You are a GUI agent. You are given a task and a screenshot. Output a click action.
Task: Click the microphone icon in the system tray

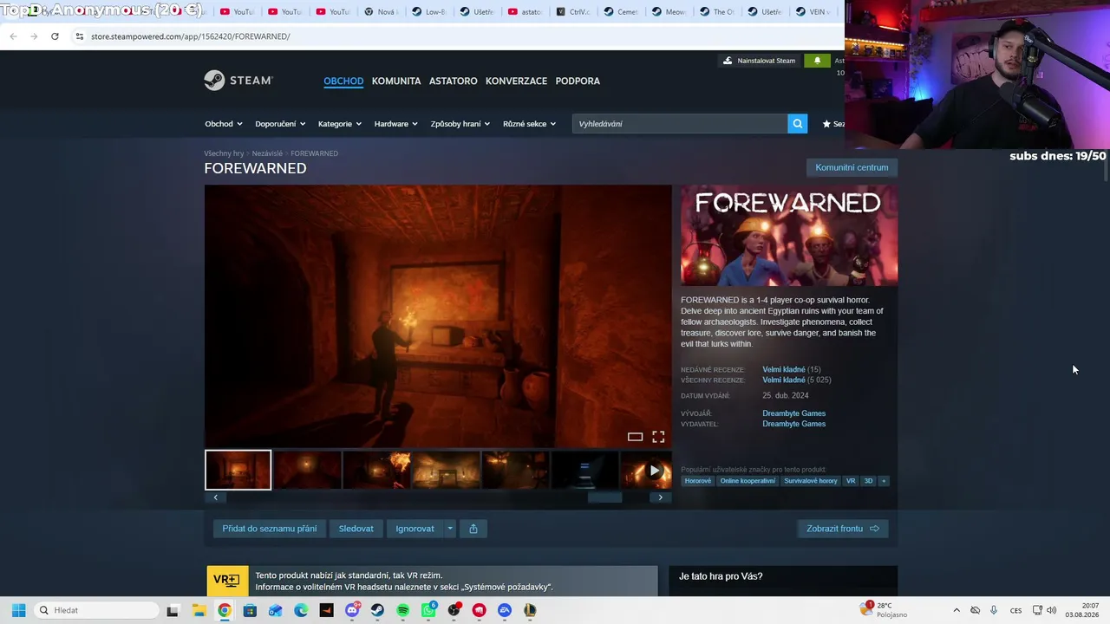(994, 610)
